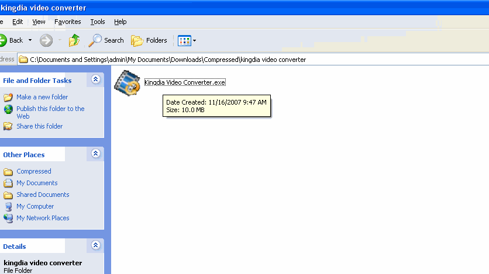Click Make a new folder link
The image size is (489, 274).
click(x=42, y=97)
